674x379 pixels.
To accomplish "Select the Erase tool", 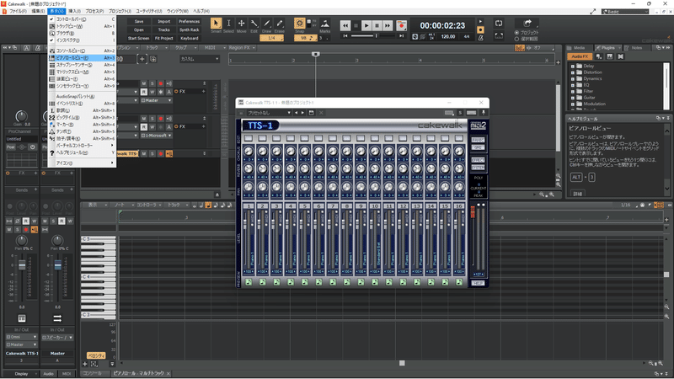I will [x=280, y=24].
